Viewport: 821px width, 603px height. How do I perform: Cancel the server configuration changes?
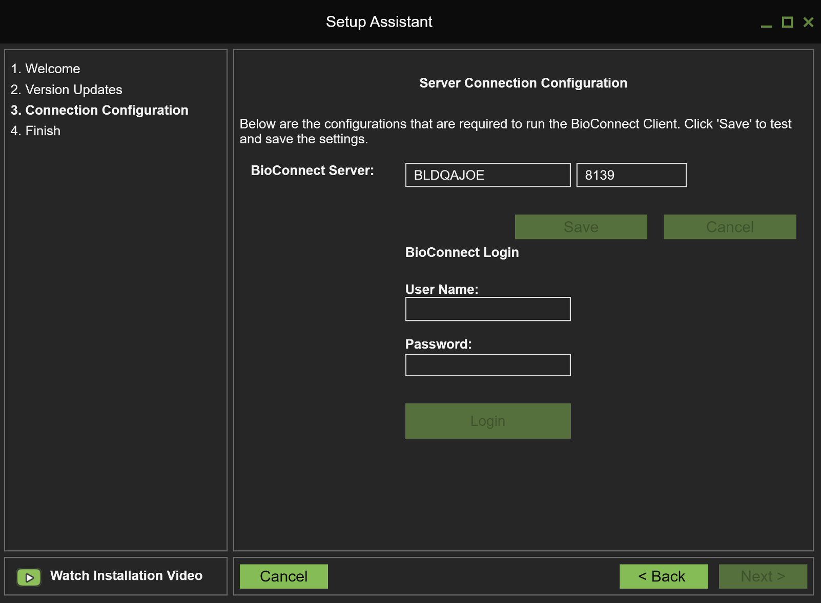point(730,227)
